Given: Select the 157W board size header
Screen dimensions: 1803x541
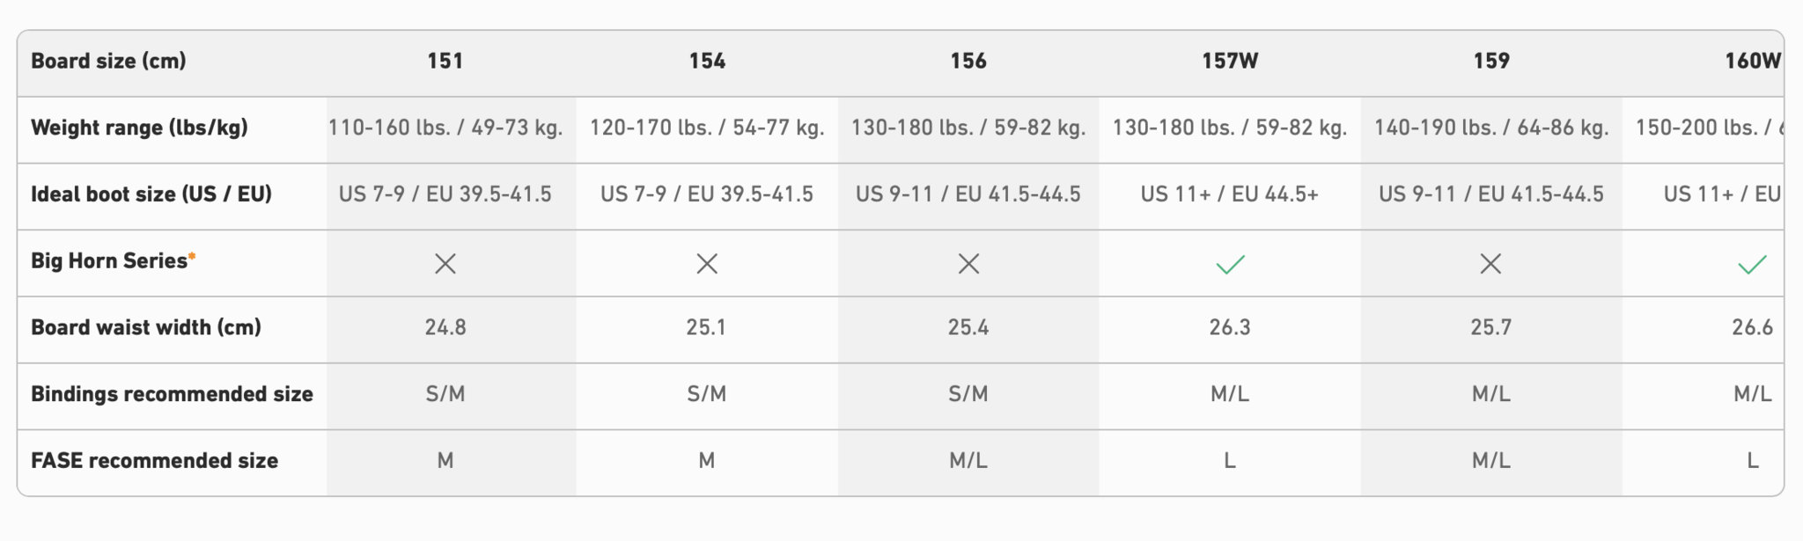Looking at the screenshot, I should tap(1230, 61).
